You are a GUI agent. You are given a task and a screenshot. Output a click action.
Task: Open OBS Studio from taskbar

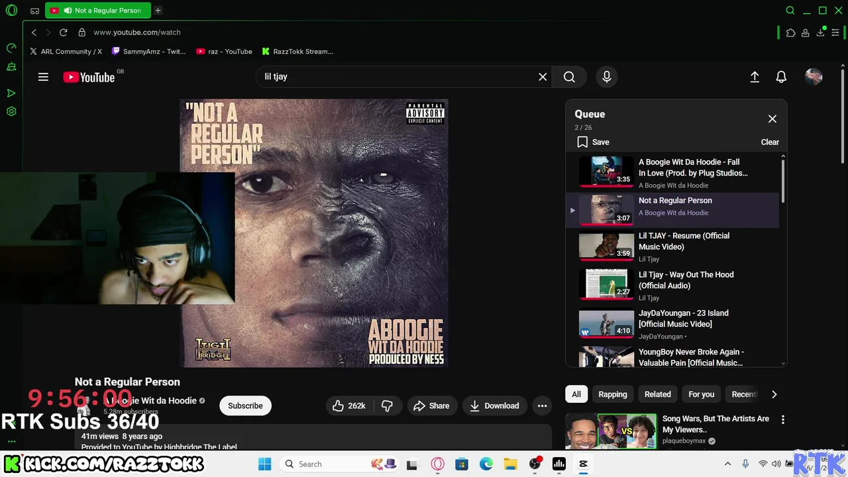point(535,464)
